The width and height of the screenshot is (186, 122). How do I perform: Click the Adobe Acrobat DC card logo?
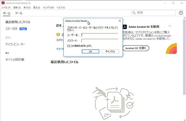click(x=125, y=27)
